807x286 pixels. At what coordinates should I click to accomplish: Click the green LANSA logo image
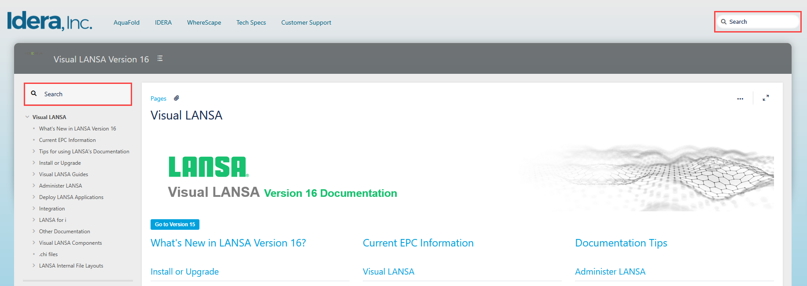pos(208,167)
